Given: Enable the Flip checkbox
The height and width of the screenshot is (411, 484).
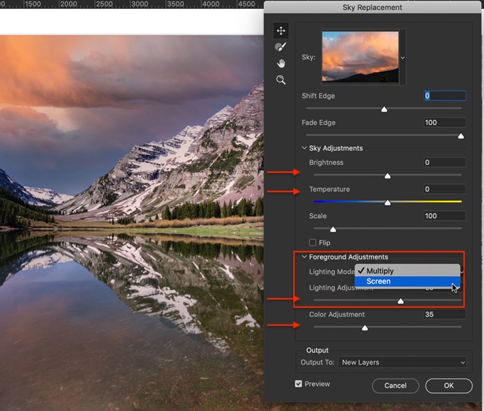Looking at the screenshot, I should 313,243.
